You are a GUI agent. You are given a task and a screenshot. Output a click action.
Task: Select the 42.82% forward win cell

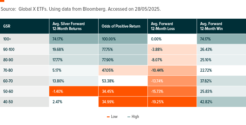coord(206,102)
